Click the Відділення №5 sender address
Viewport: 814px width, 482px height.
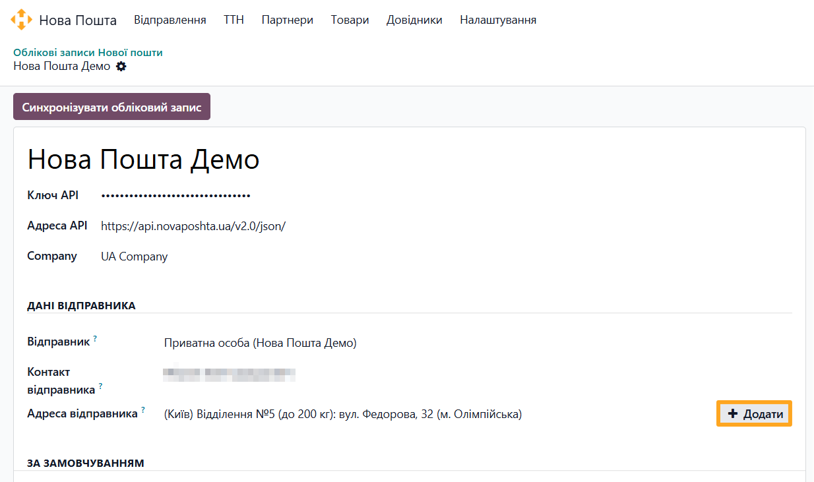pyautogui.click(x=343, y=414)
